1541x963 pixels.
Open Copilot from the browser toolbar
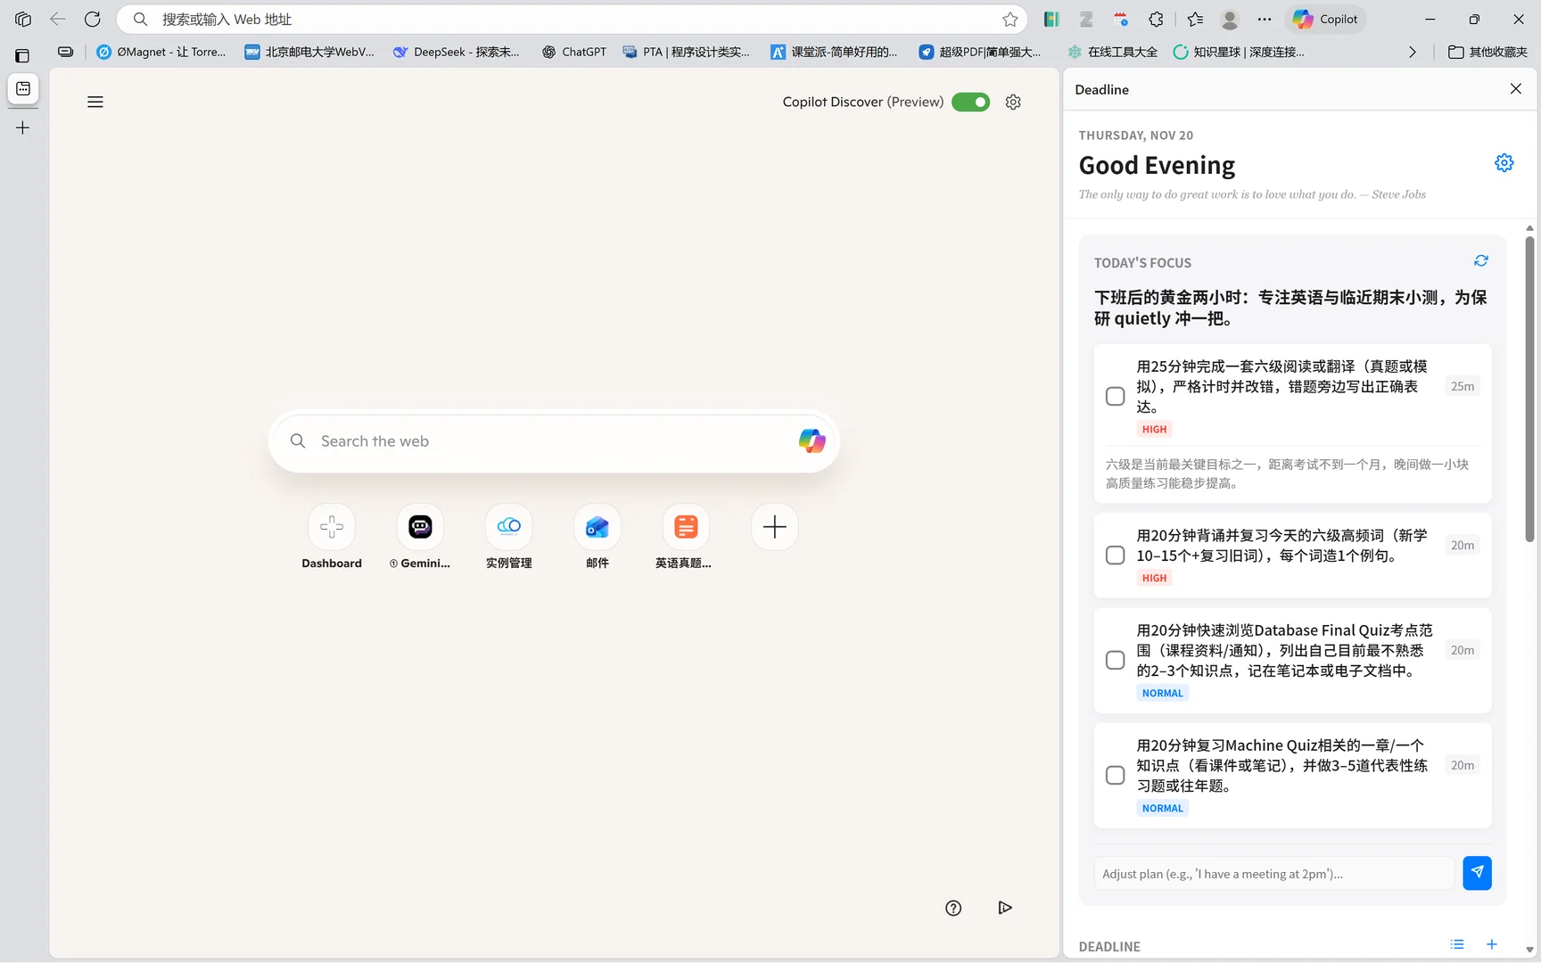pos(1325,19)
